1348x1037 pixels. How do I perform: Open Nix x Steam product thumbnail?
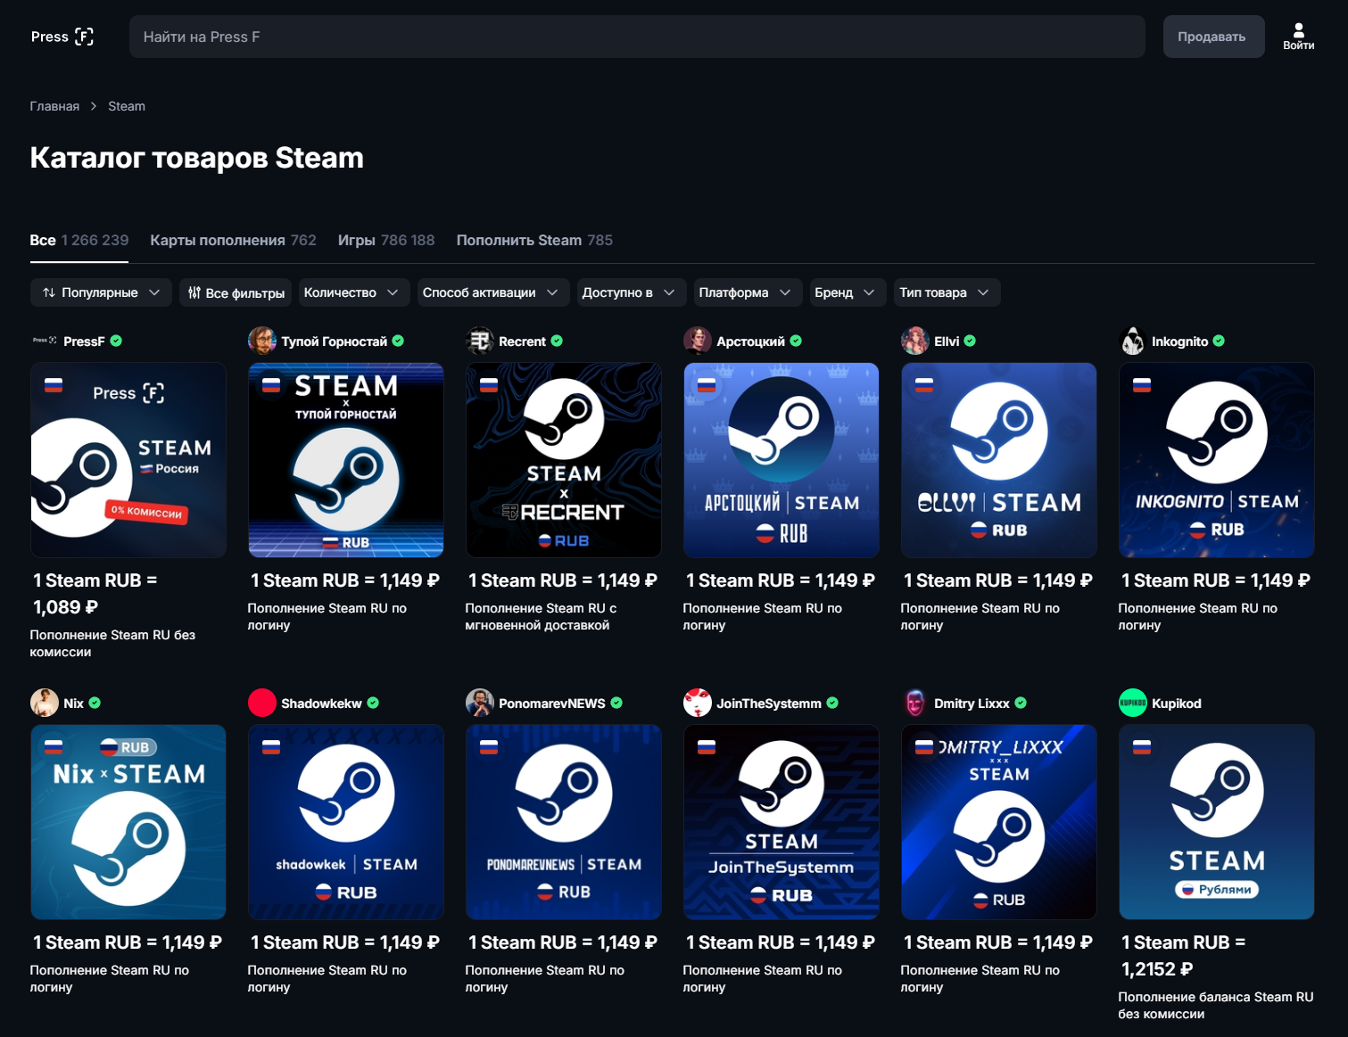point(128,822)
